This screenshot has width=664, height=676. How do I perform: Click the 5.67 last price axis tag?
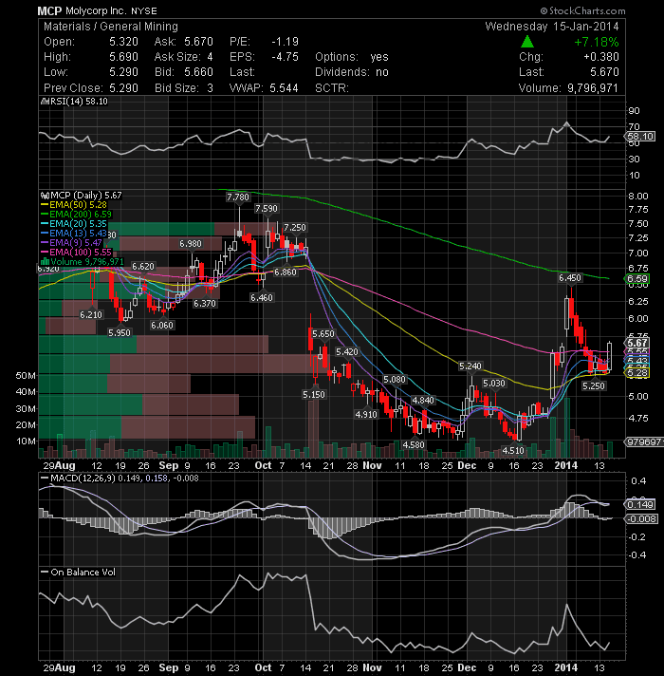pyautogui.click(x=637, y=343)
